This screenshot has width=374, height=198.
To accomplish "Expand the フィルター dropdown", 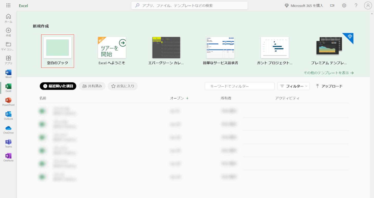I will [294, 86].
